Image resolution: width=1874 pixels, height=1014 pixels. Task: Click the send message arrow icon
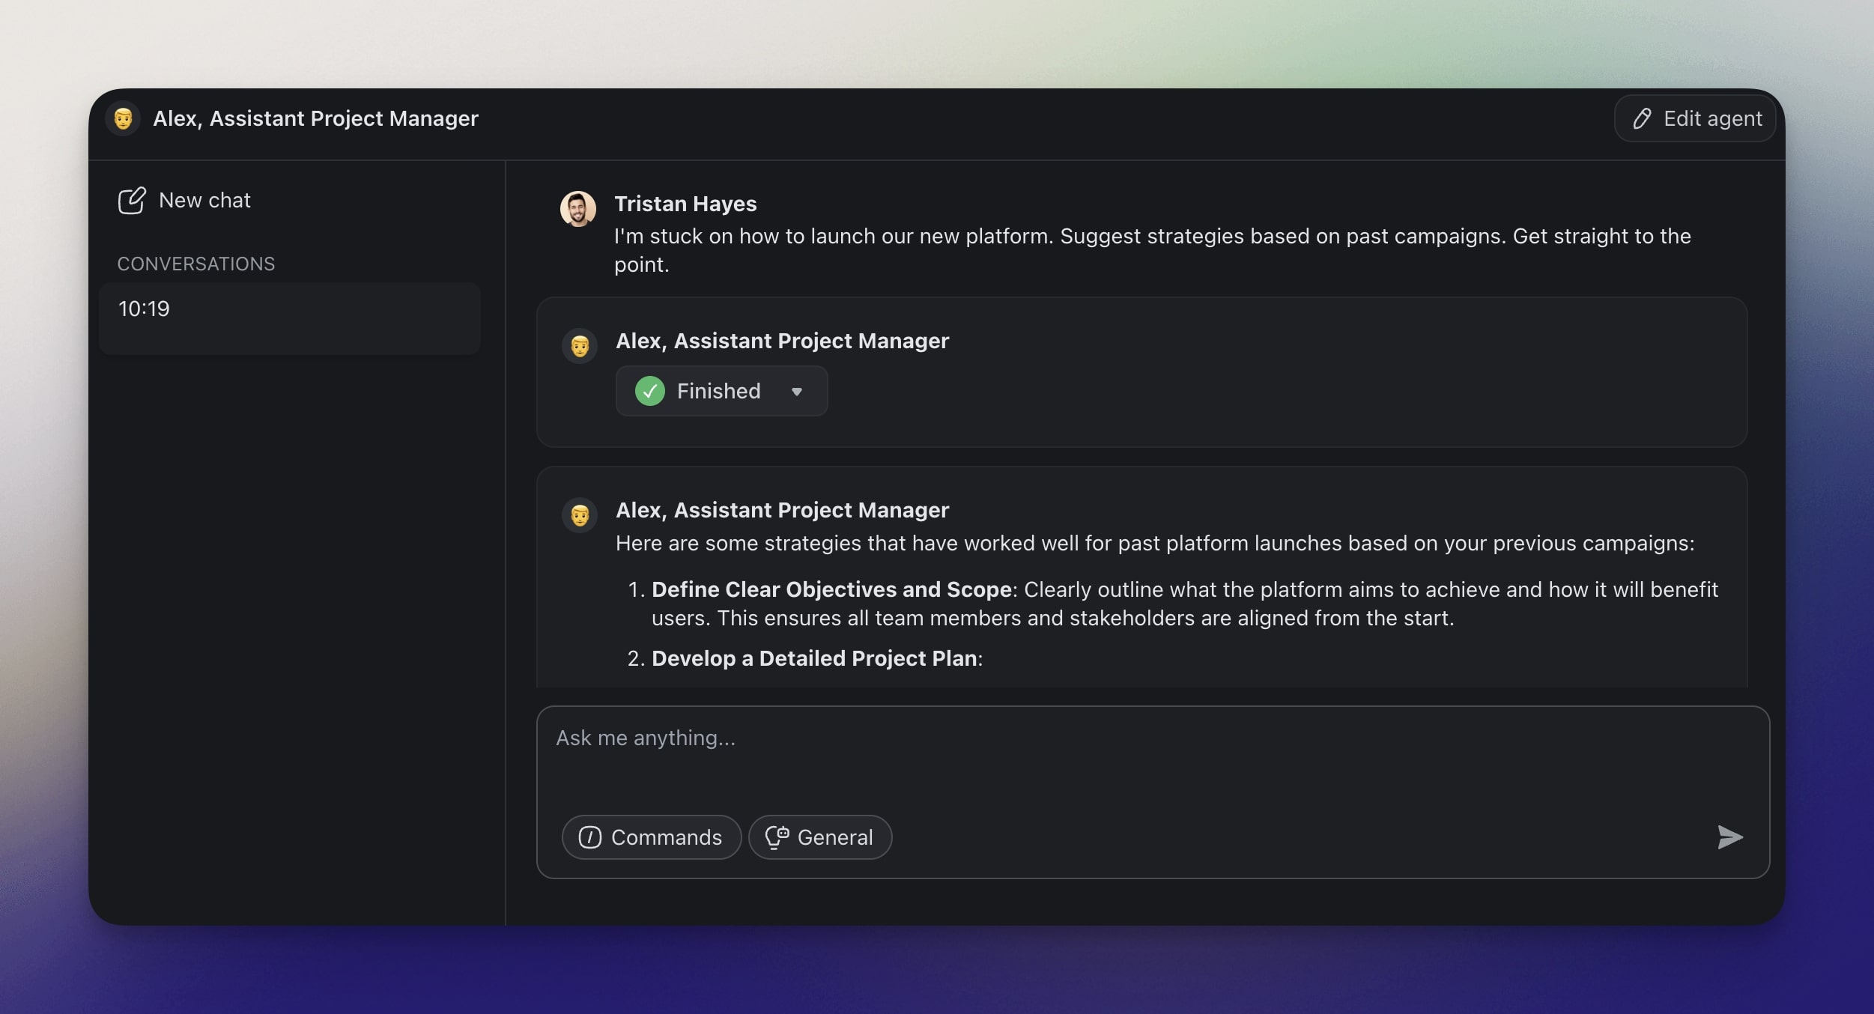[x=1729, y=837]
